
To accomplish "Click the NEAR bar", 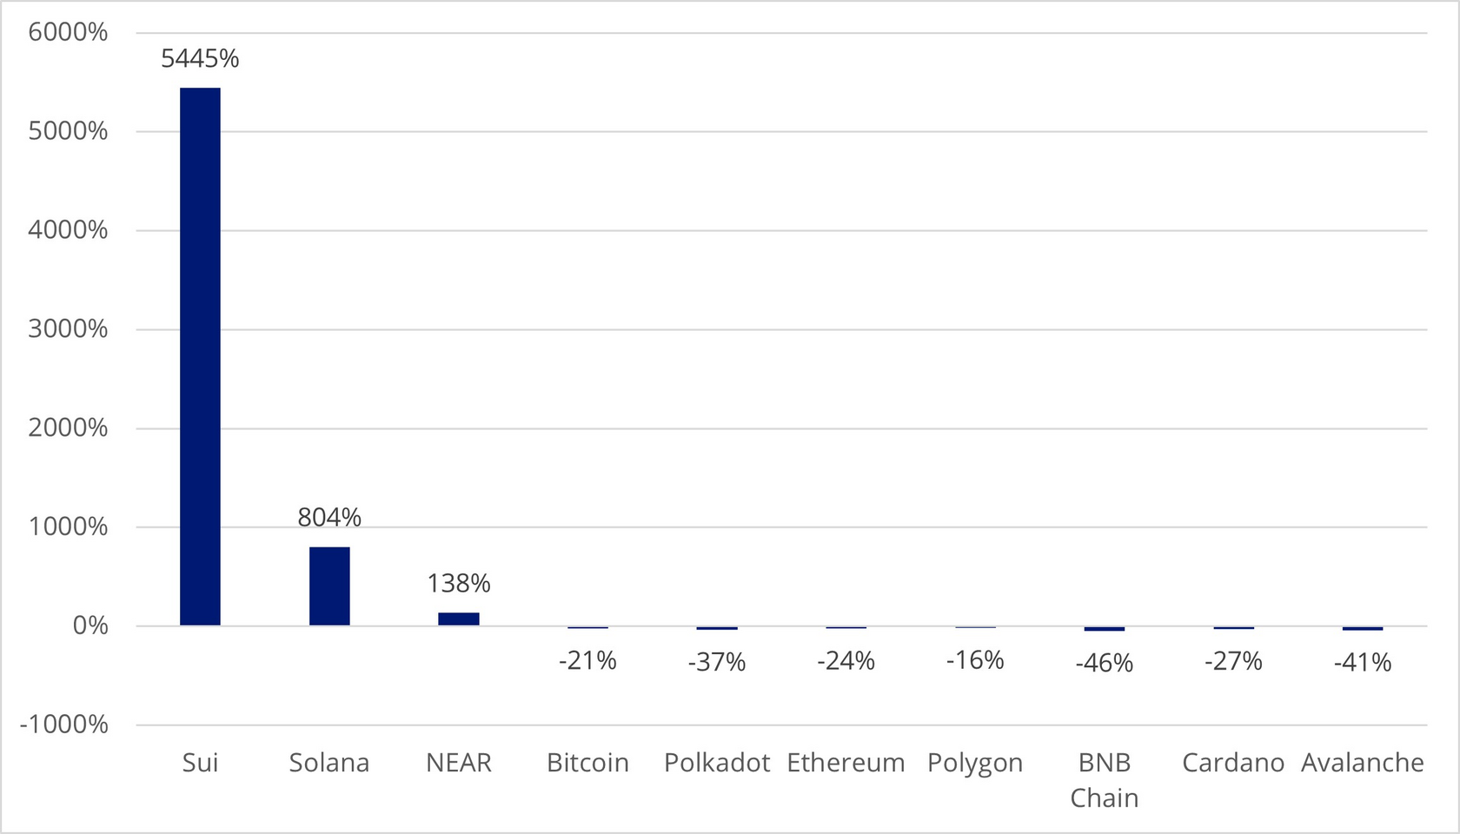I will (459, 619).
